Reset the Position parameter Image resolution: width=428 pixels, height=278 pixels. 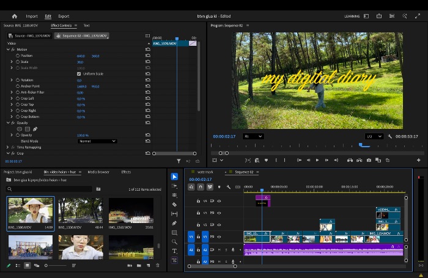pos(148,56)
